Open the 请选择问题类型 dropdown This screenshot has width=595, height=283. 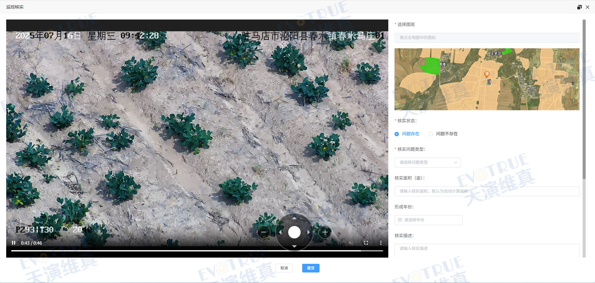(428, 163)
